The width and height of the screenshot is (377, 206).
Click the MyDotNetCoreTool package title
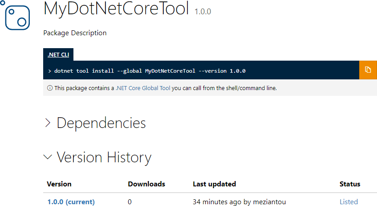(116, 9)
